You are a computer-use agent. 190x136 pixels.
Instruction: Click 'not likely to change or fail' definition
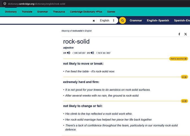pos(83,106)
